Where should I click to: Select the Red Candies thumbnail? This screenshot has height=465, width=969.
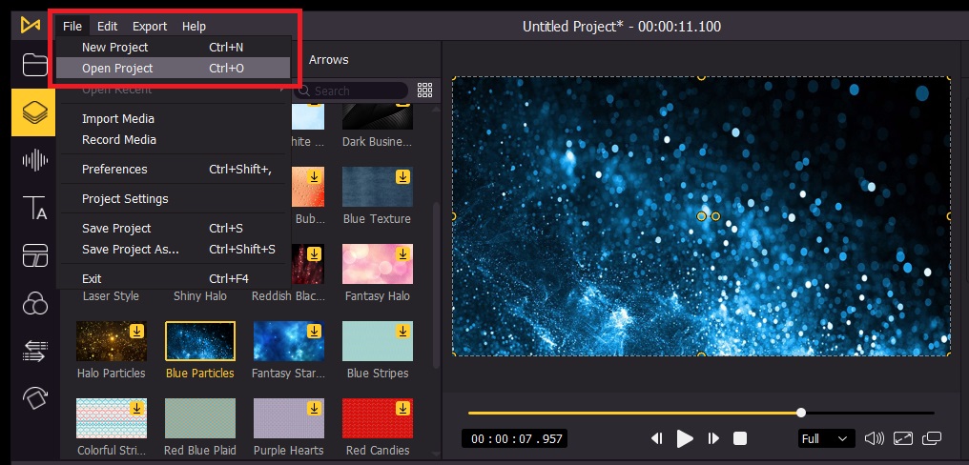coord(378,418)
